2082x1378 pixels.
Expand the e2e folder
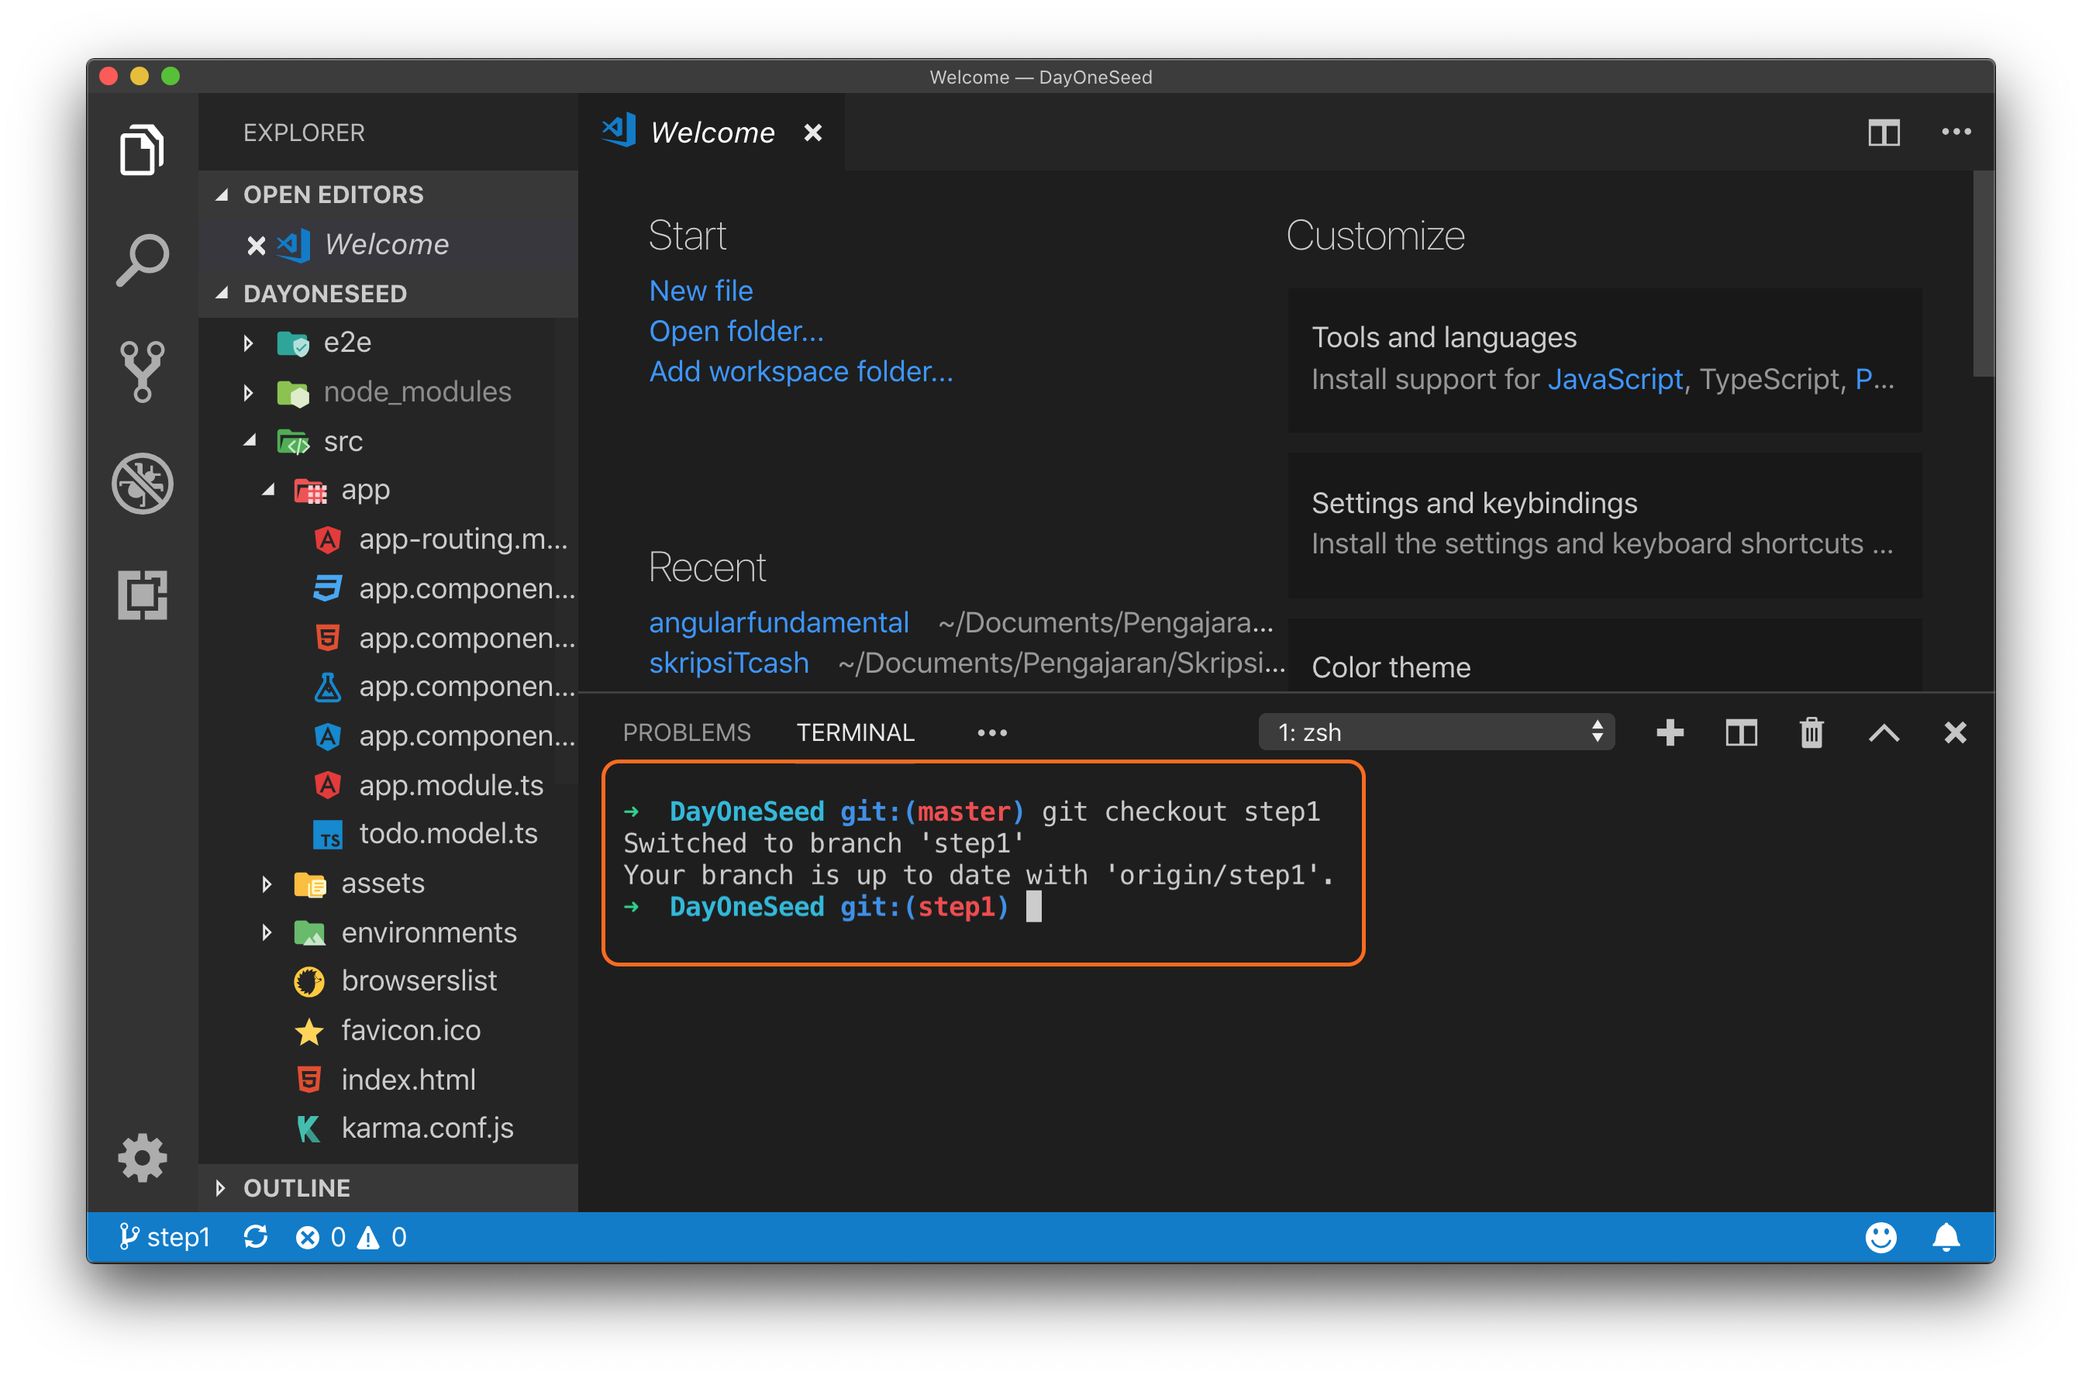pos(249,343)
